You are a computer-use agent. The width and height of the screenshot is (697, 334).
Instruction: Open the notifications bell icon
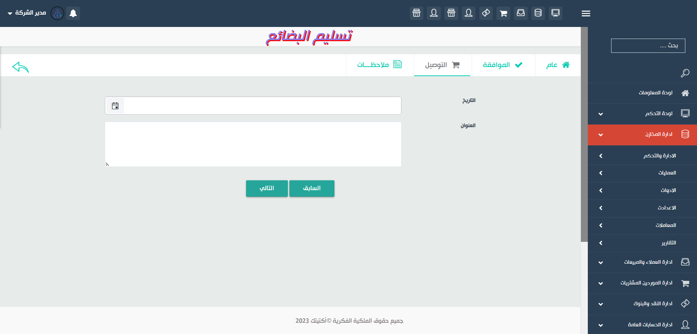[x=73, y=13]
